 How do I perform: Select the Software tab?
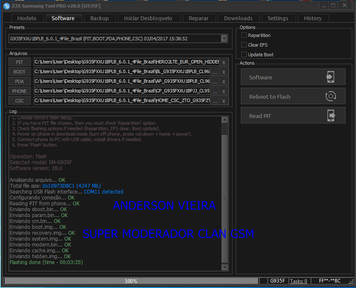[63, 18]
